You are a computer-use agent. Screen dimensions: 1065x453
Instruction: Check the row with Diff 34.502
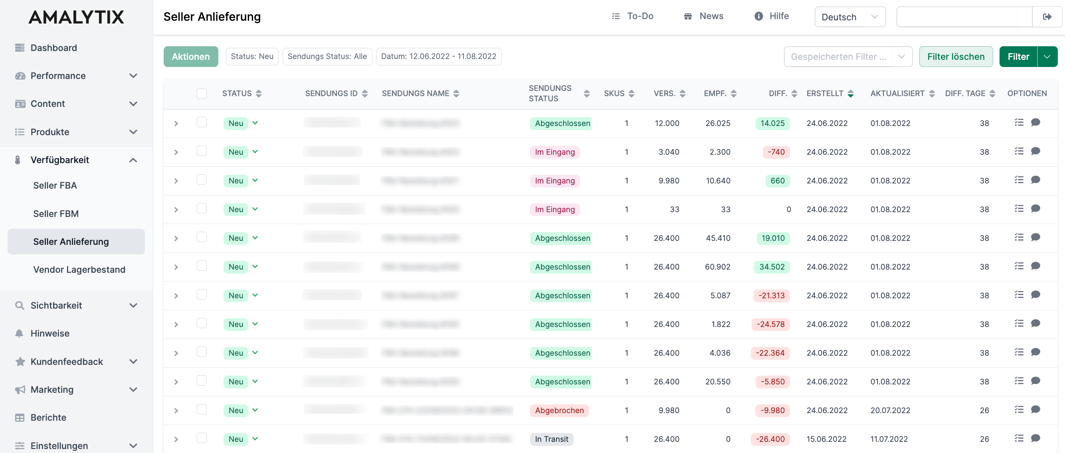(x=202, y=266)
